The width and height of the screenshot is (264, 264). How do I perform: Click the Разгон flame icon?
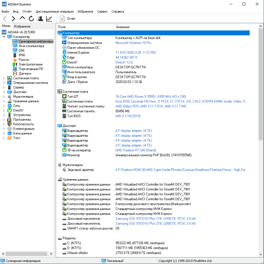click(x=15, y=59)
